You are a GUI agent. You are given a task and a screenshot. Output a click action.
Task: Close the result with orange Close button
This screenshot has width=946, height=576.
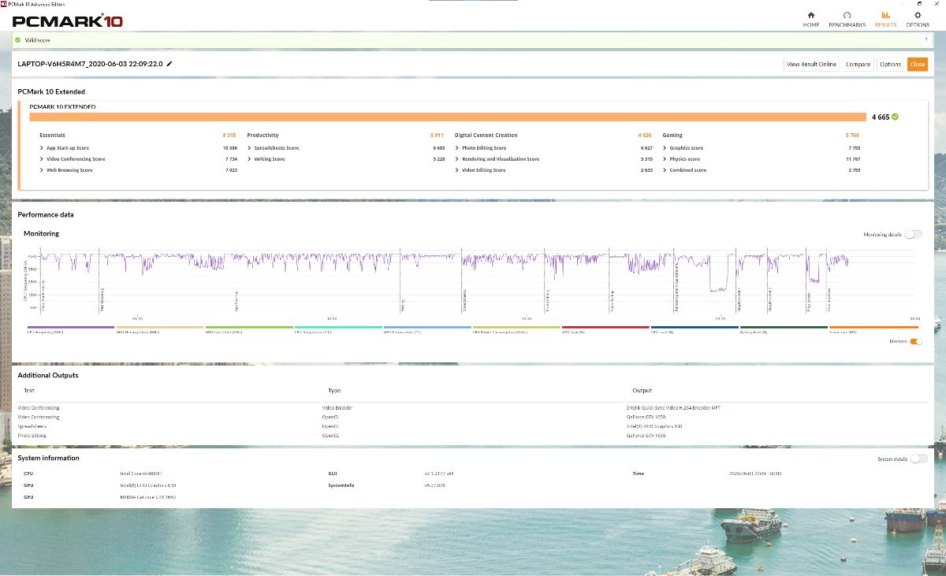pyautogui.click(x=917, y=65)
